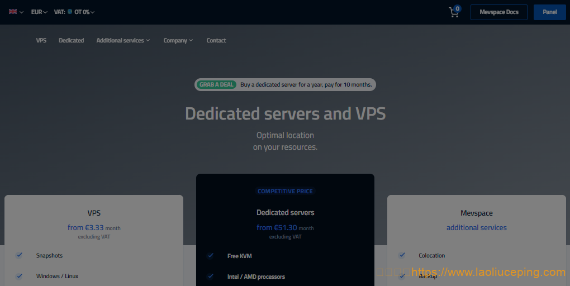Click 'excluding VAT' under the dedicated price
Image resolution: width=570 pixels, height=286 pixels.
(x=285, y=237)
